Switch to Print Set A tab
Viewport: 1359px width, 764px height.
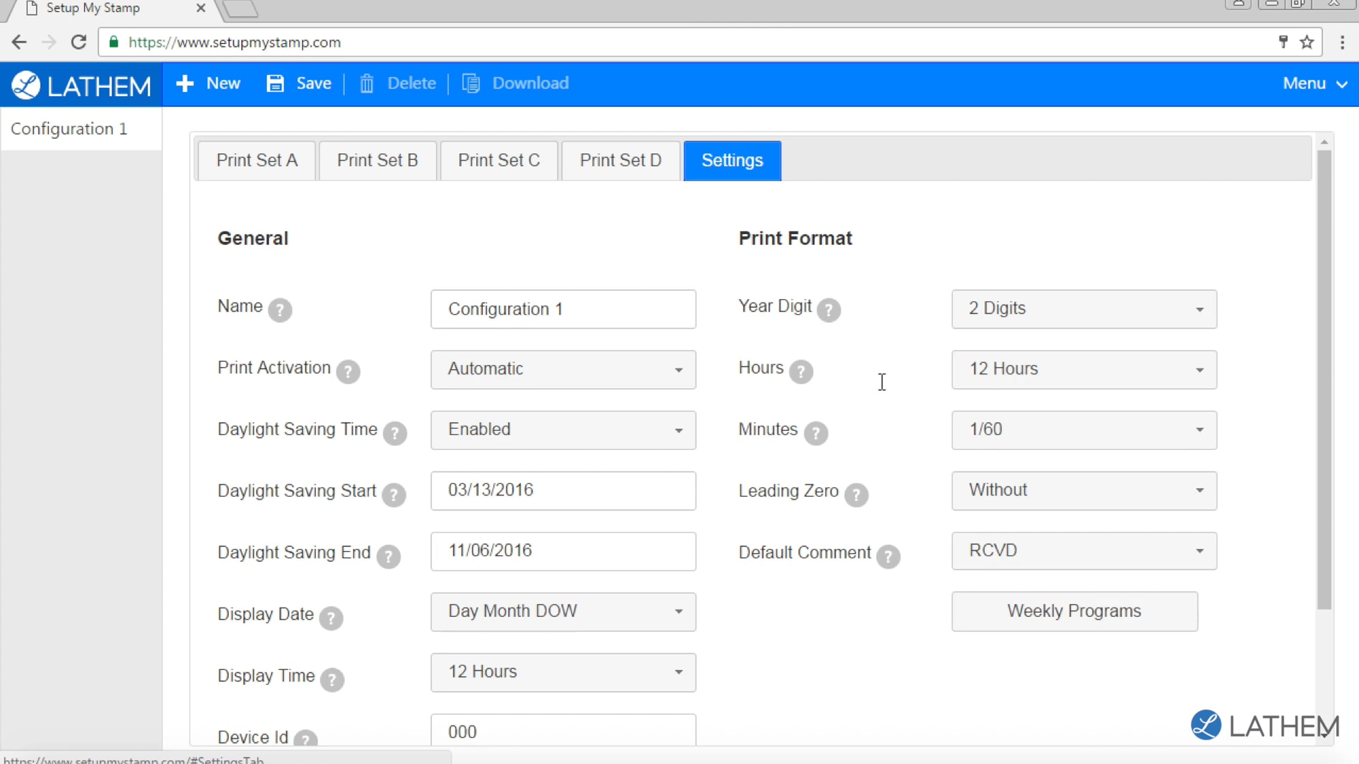(x=257, y=161)
